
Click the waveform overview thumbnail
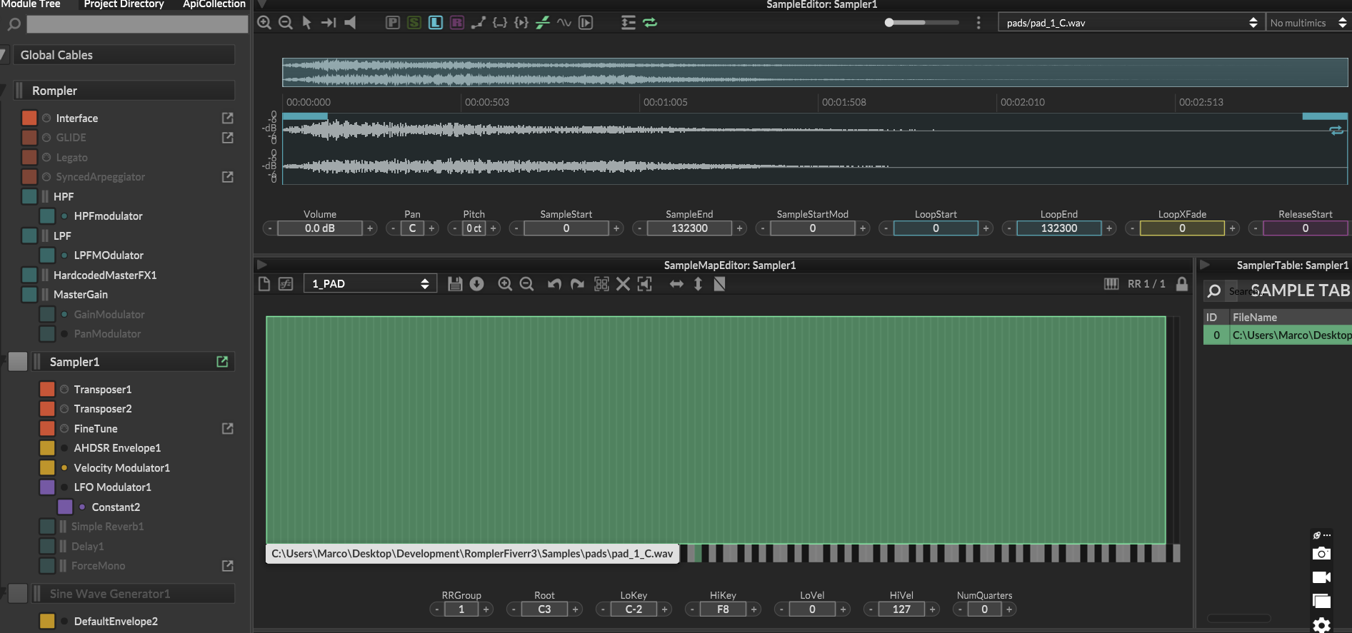point(814,72)
